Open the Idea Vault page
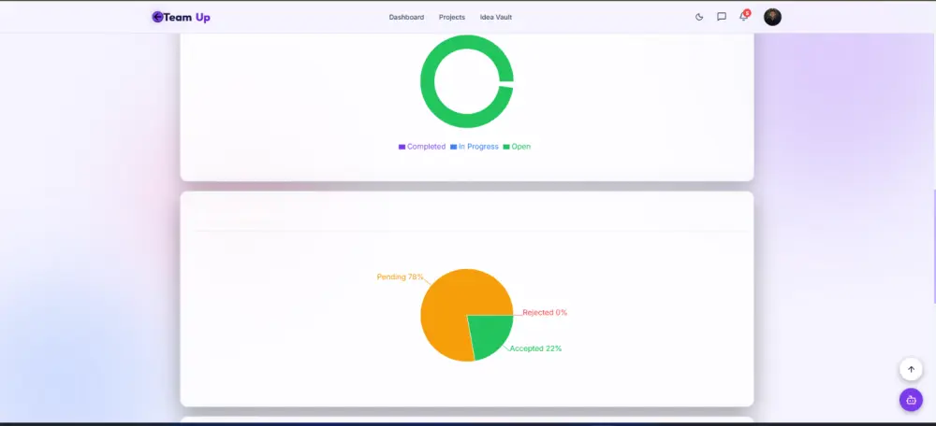 point(496,17)
